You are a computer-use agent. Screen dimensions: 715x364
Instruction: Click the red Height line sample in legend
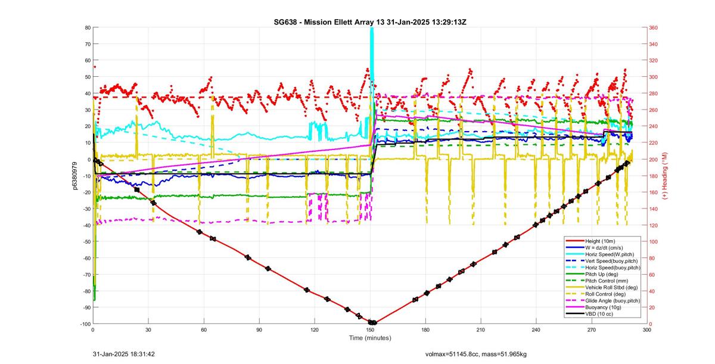576,240
